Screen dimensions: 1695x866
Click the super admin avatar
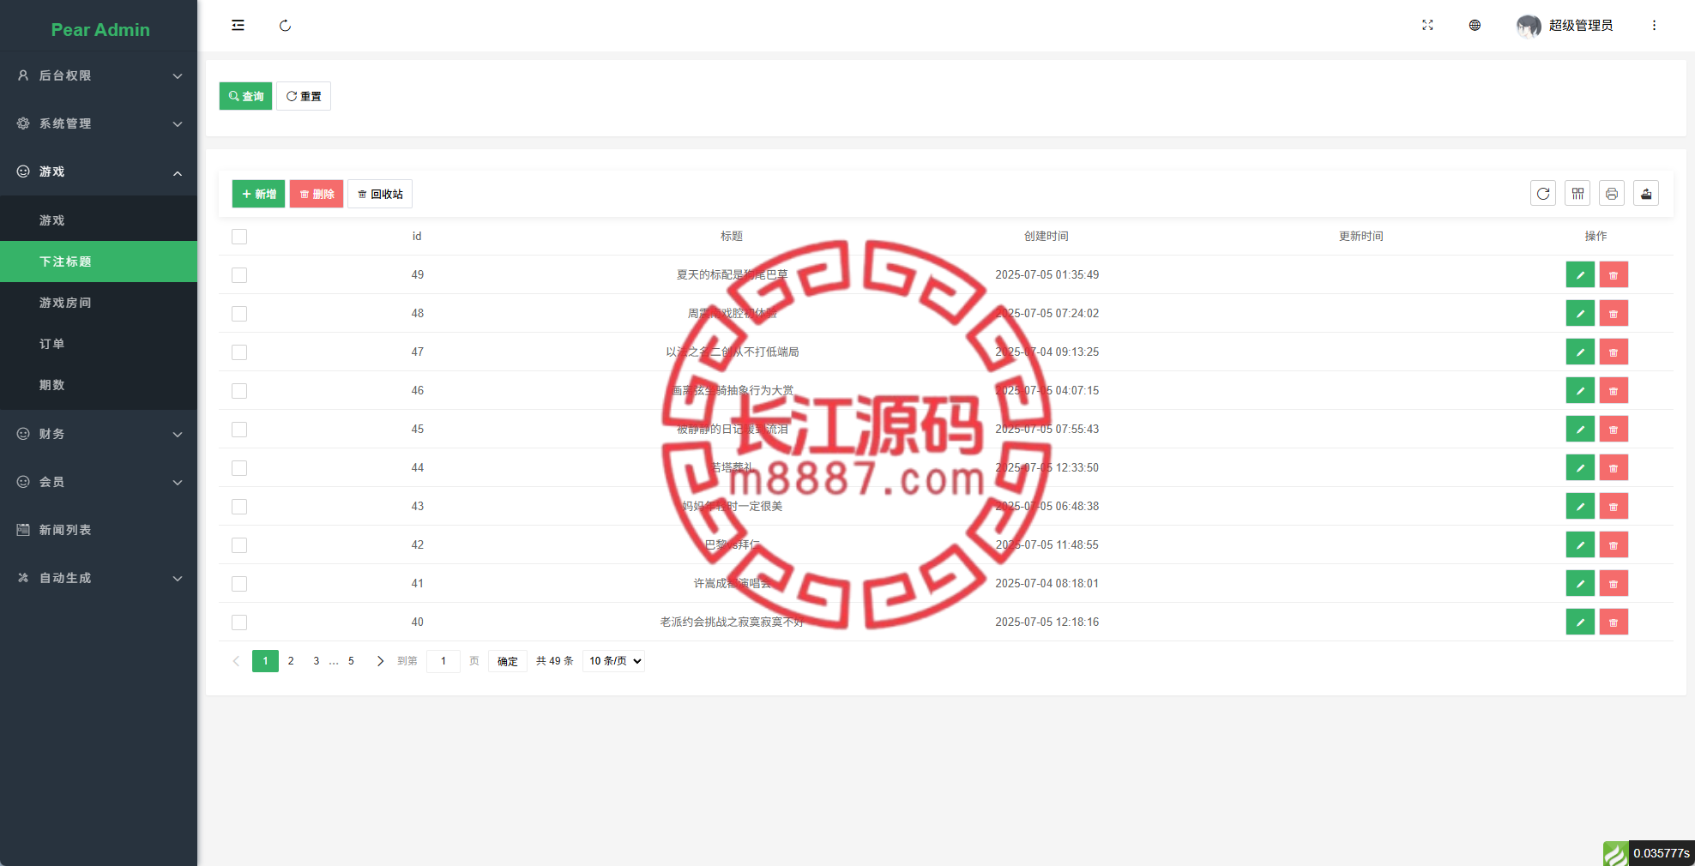click(x=1529, y=26)
